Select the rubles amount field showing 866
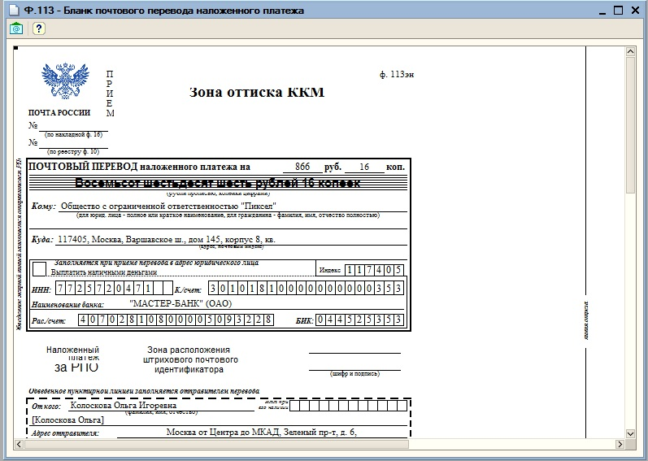Image resolution: width=648 pixels, height=461 pixels. [x=302, y=167]
